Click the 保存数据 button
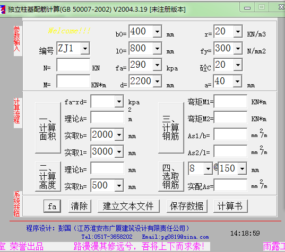285x252 pixels. click(187, 206)
